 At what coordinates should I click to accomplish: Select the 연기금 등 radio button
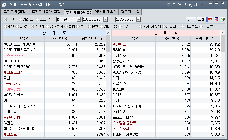pos(120,26)
